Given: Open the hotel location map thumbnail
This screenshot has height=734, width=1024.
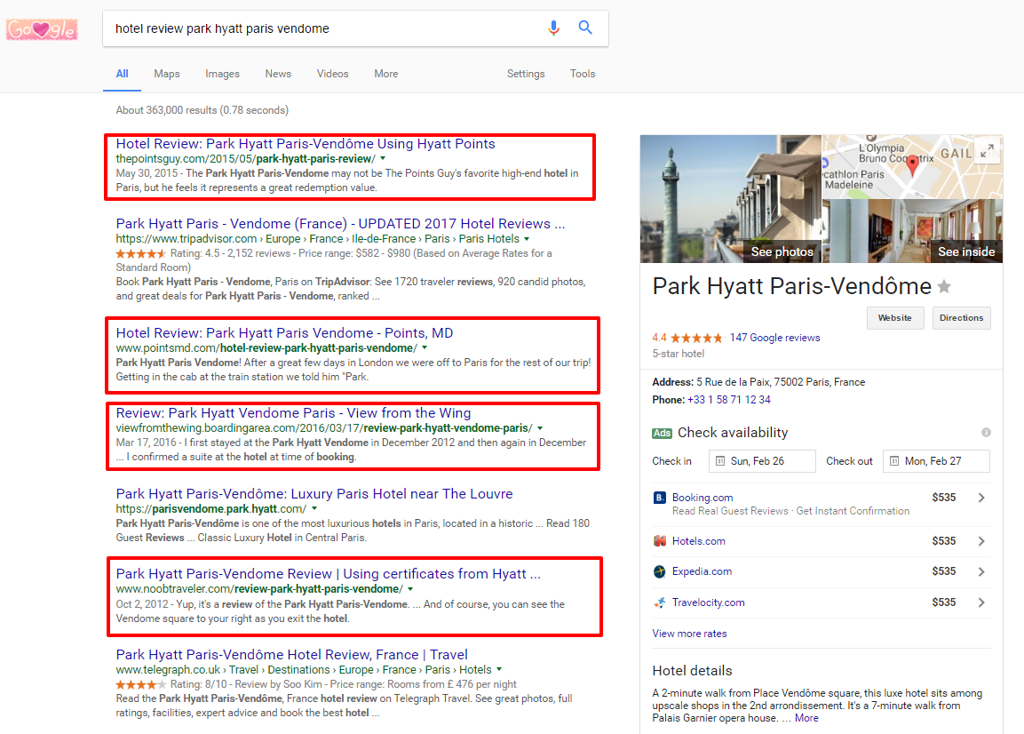Looking at the screenshot, I should tap(912, 167).
